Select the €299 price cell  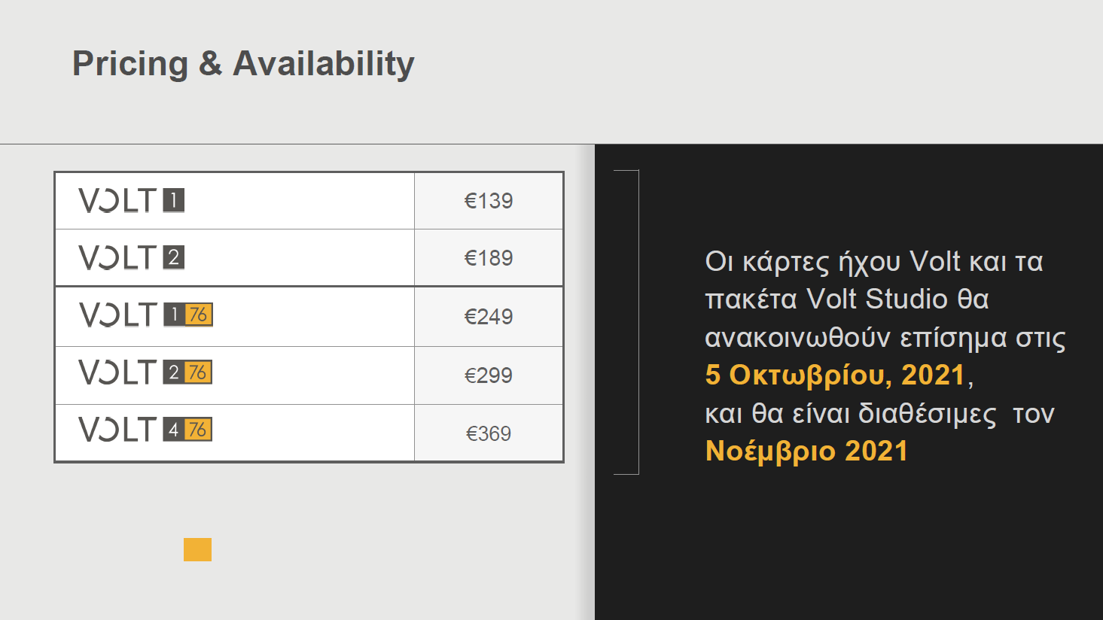click(x=489, y=375)
